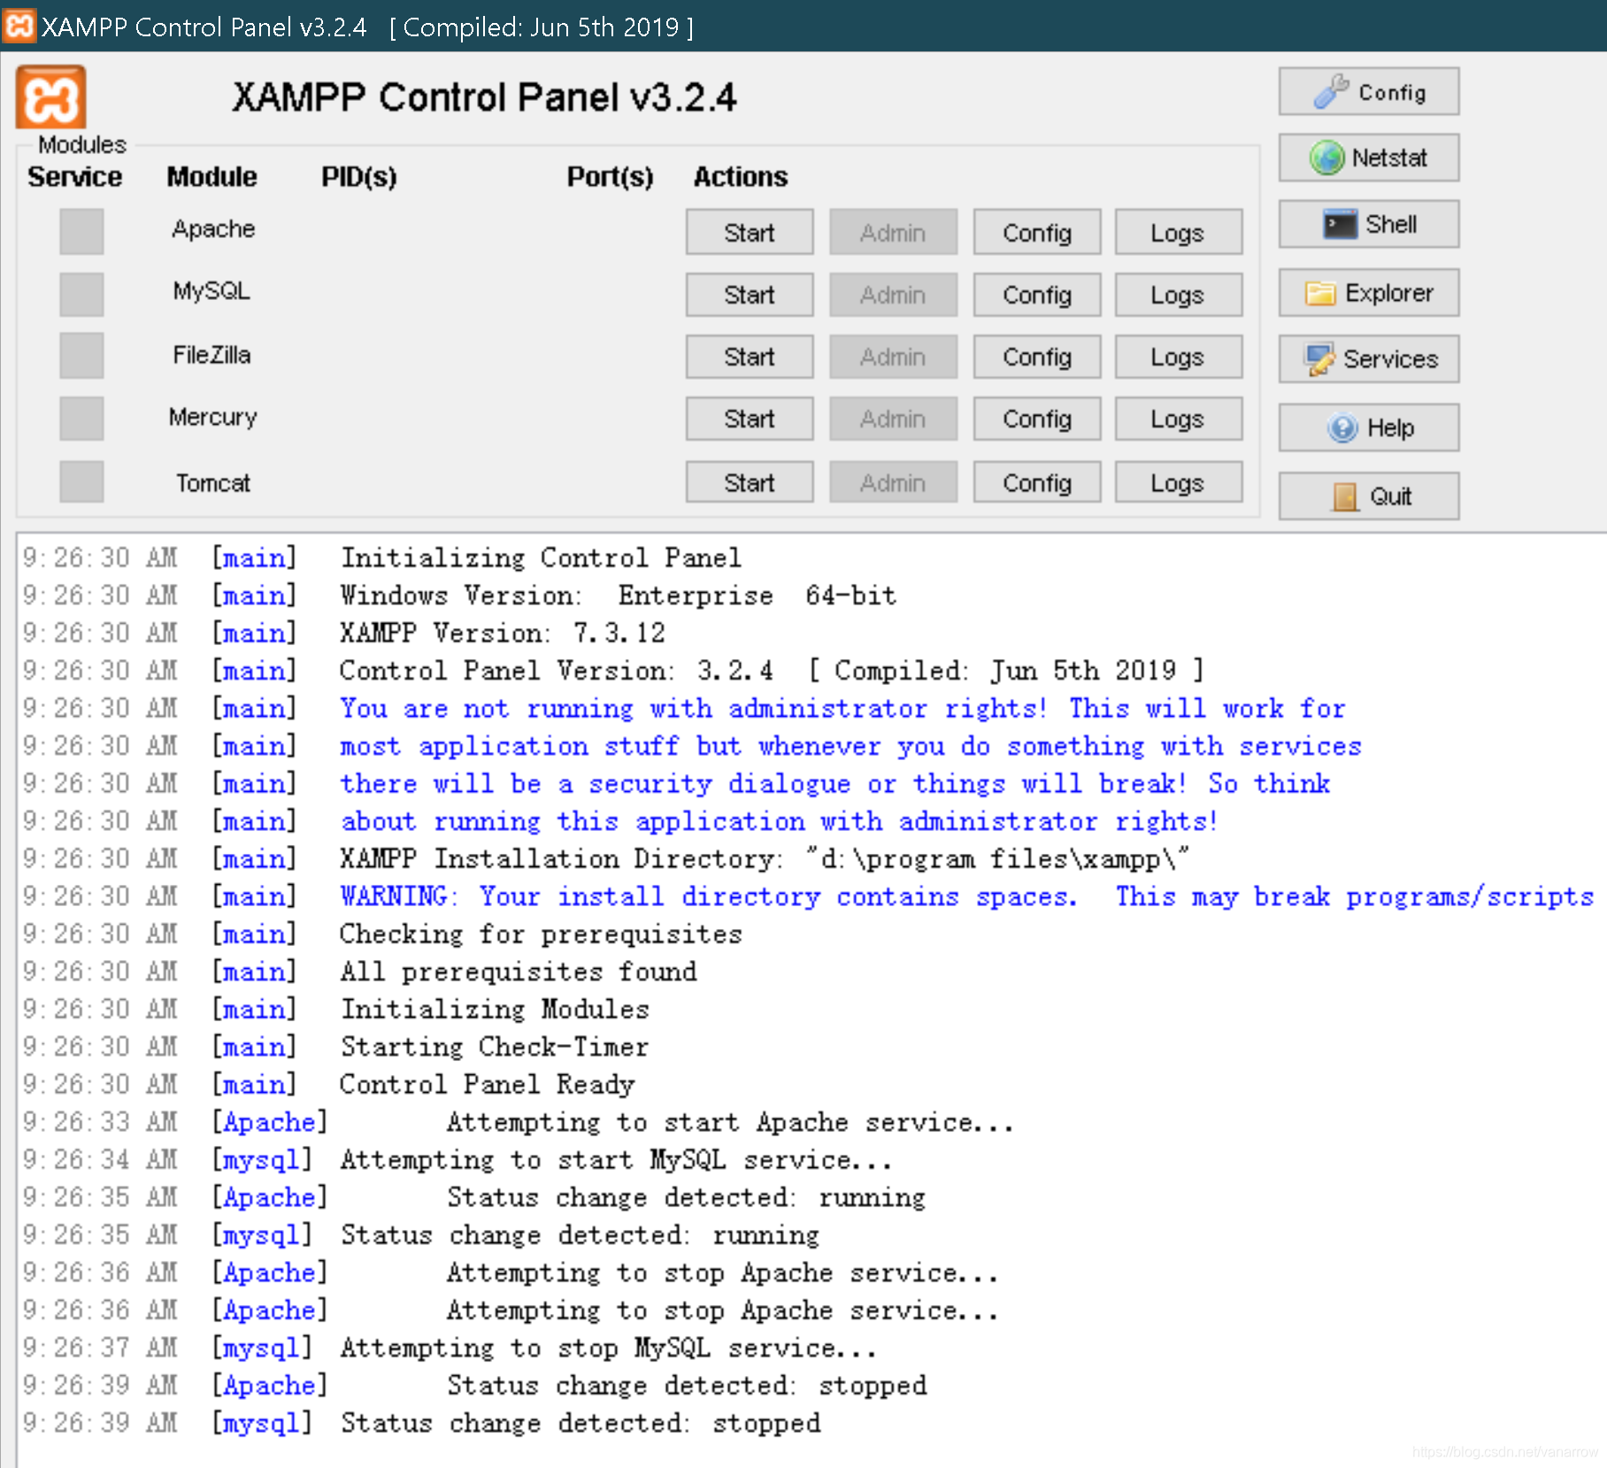The height and width of the screenshot is (1468, 1607).
Task: Click the MySQL Admin button
Action: [894, 295]
